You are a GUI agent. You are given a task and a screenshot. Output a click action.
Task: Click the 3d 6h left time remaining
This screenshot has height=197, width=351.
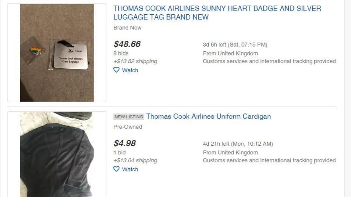click(x=235, y=45)
